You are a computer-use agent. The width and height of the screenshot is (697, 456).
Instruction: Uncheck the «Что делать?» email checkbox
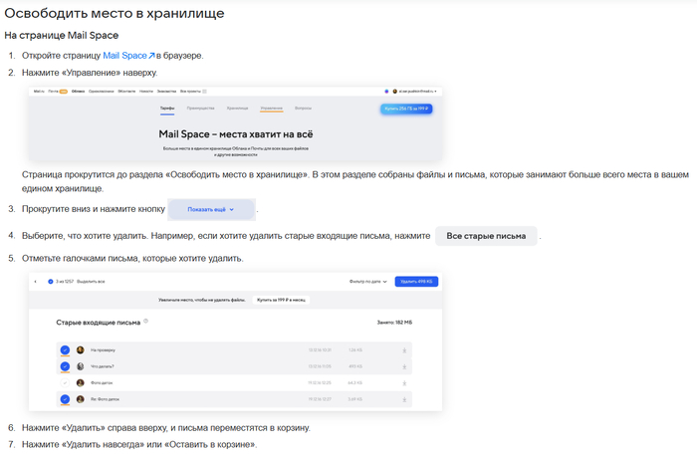[x=65, y=366]
